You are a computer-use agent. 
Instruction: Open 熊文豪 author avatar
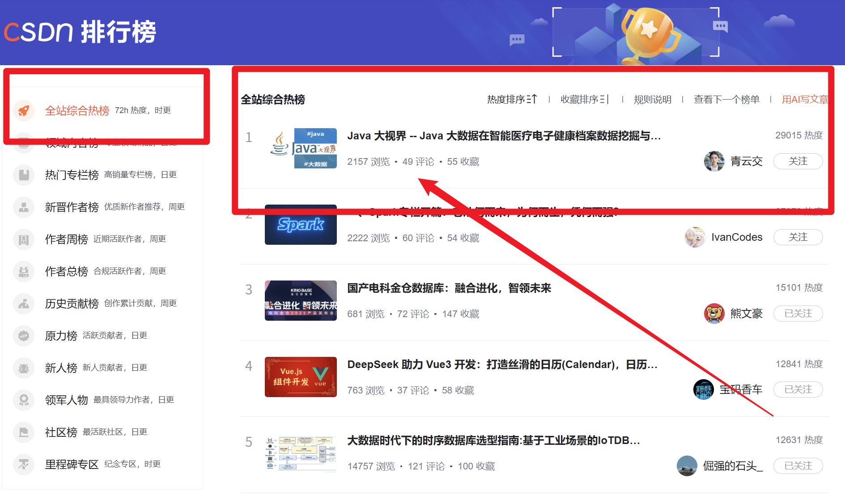coord(714,314)
